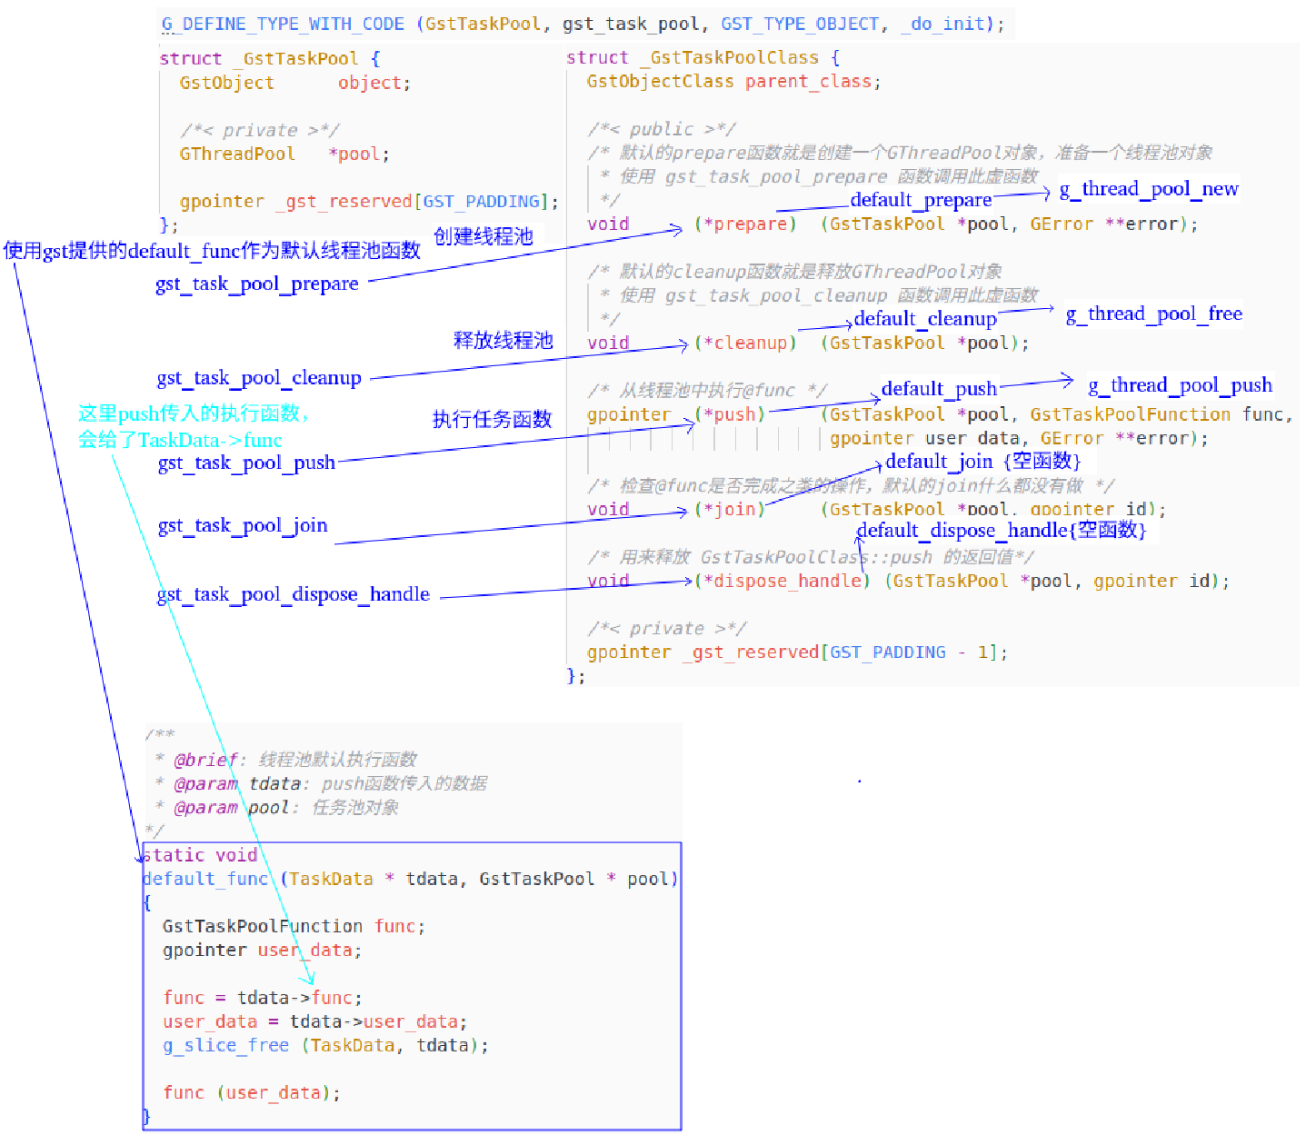Click the '/*< private >*/' comment in _GstTaskPoolClass
Viewport: 1316px width, 1135px height.
[667, 628]
